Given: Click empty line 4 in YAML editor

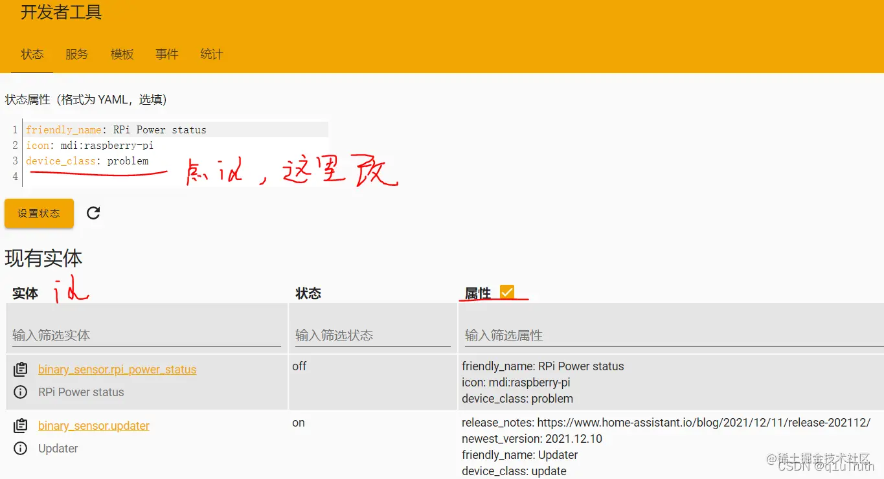Looking at the screenshot, I should pos(175,177).
